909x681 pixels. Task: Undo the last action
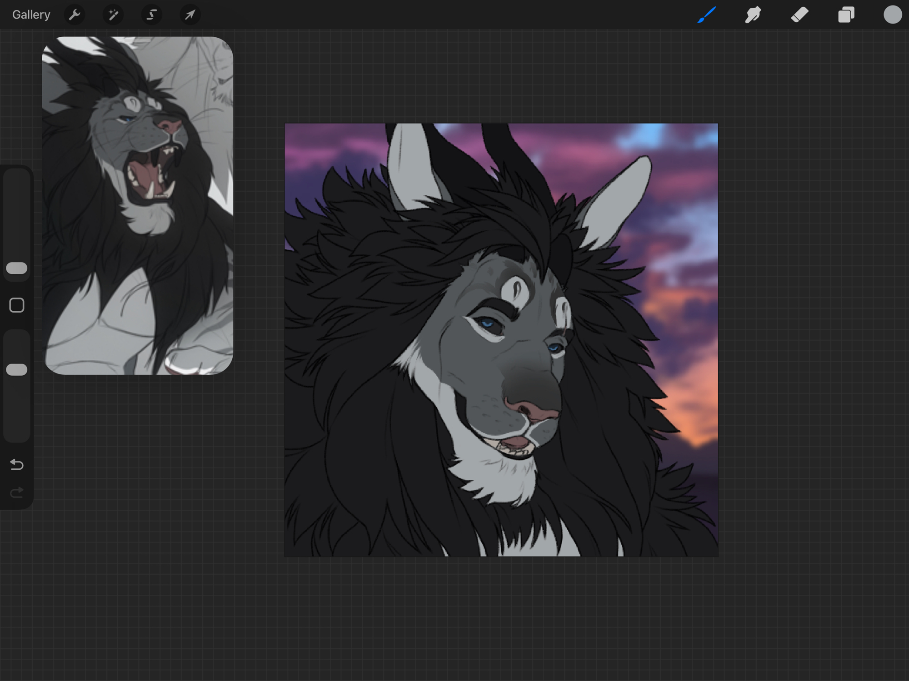[x=17, y=464]
